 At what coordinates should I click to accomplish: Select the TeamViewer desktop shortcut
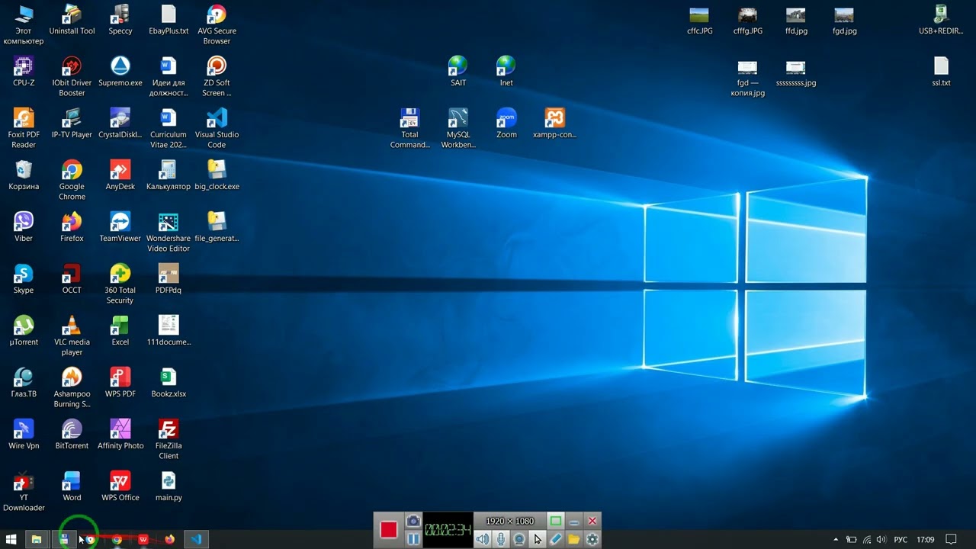(x=120, y=227)
